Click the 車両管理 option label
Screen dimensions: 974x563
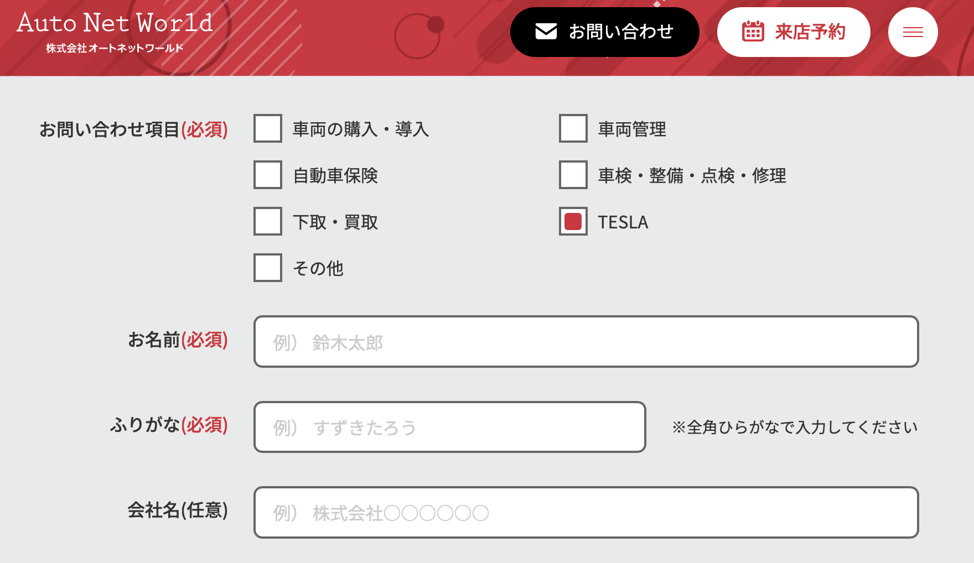(x=632, y=129)
